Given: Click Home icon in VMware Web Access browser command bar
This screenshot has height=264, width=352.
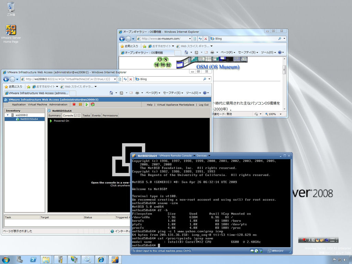Looking at the screenshot, I should tap(111, 93).
